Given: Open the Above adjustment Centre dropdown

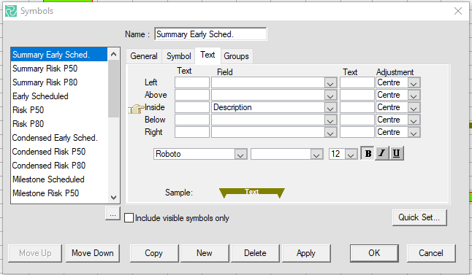Looking at the screenshot, I should point(414,95).
